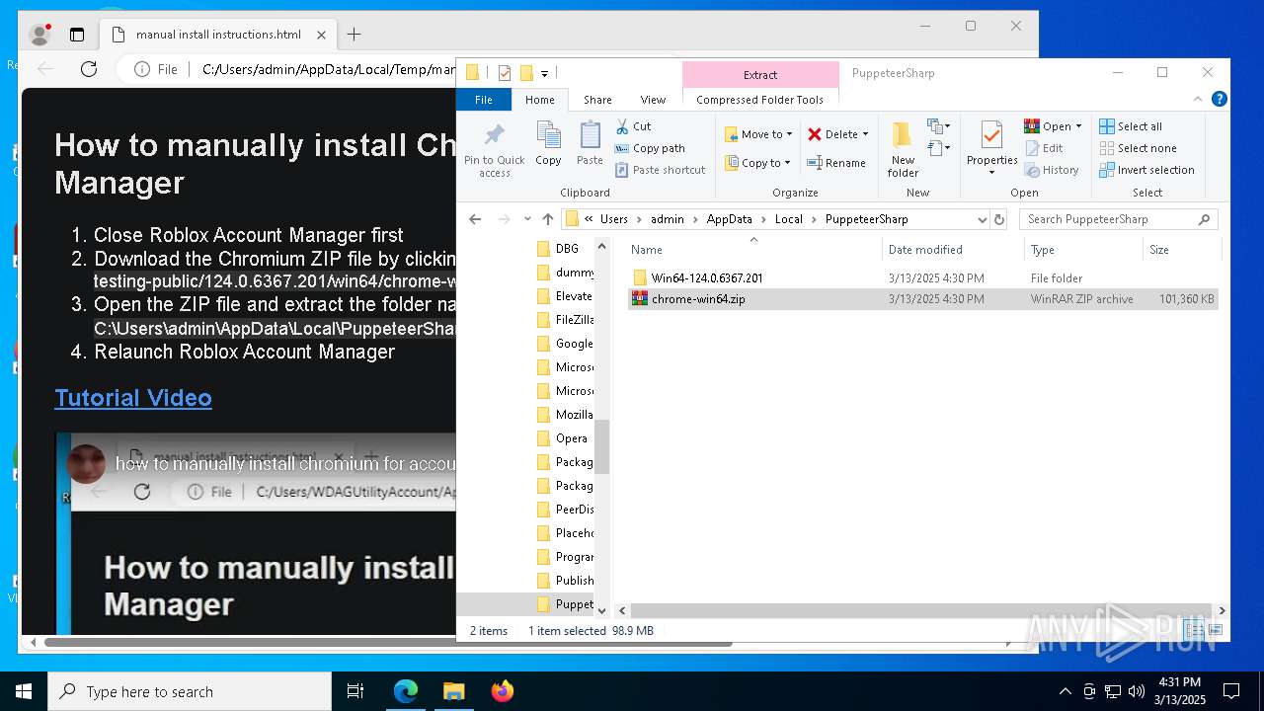
Task: Click the Explorer Help question mark icon
Action: coord(1220,99)
